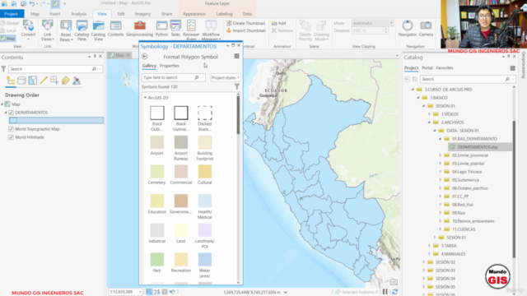Select 11.CUENCAS folder
Viewport: 527px width, 296px height.
464,229
